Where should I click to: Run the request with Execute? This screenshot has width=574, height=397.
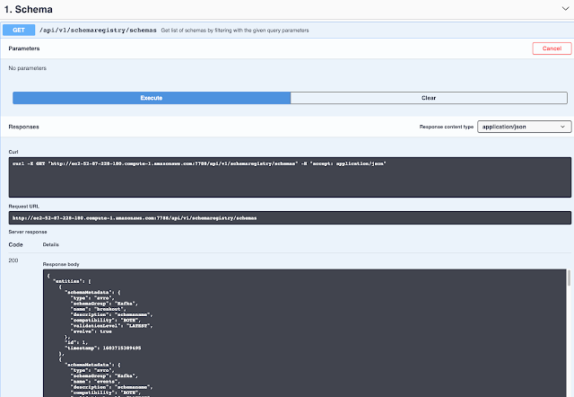pos(151,97)
